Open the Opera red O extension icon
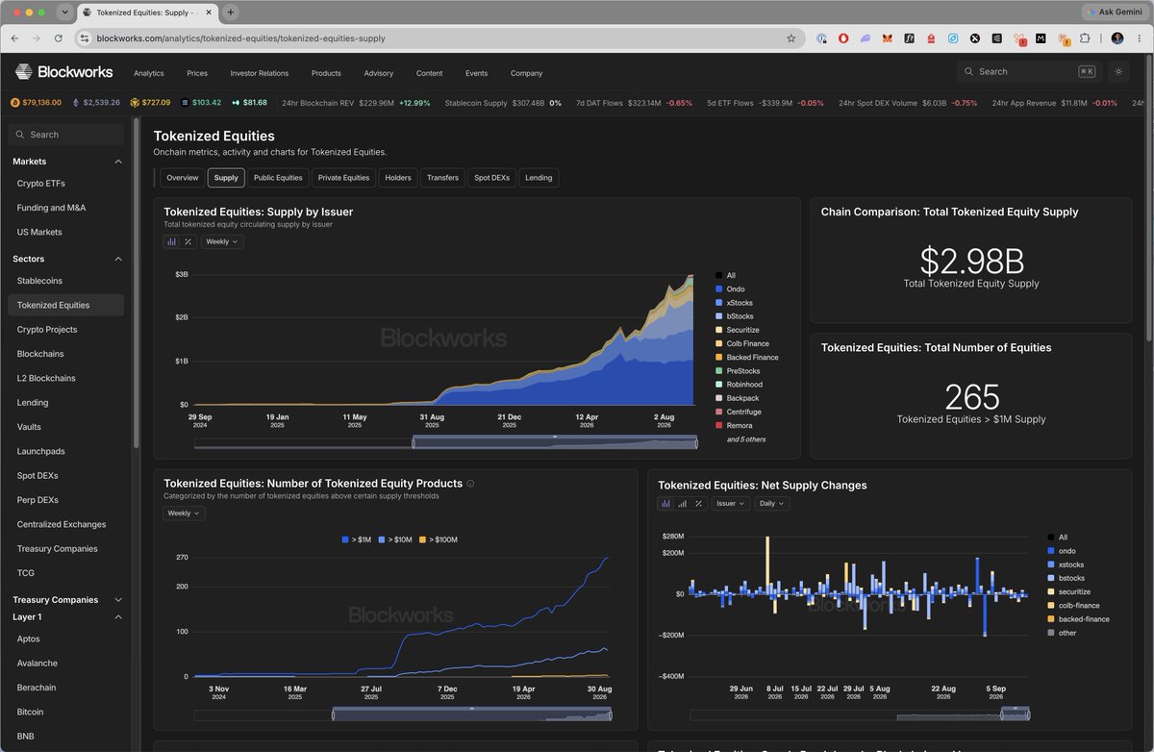The width and height of the screenshot is (1154, 752). 843,38
